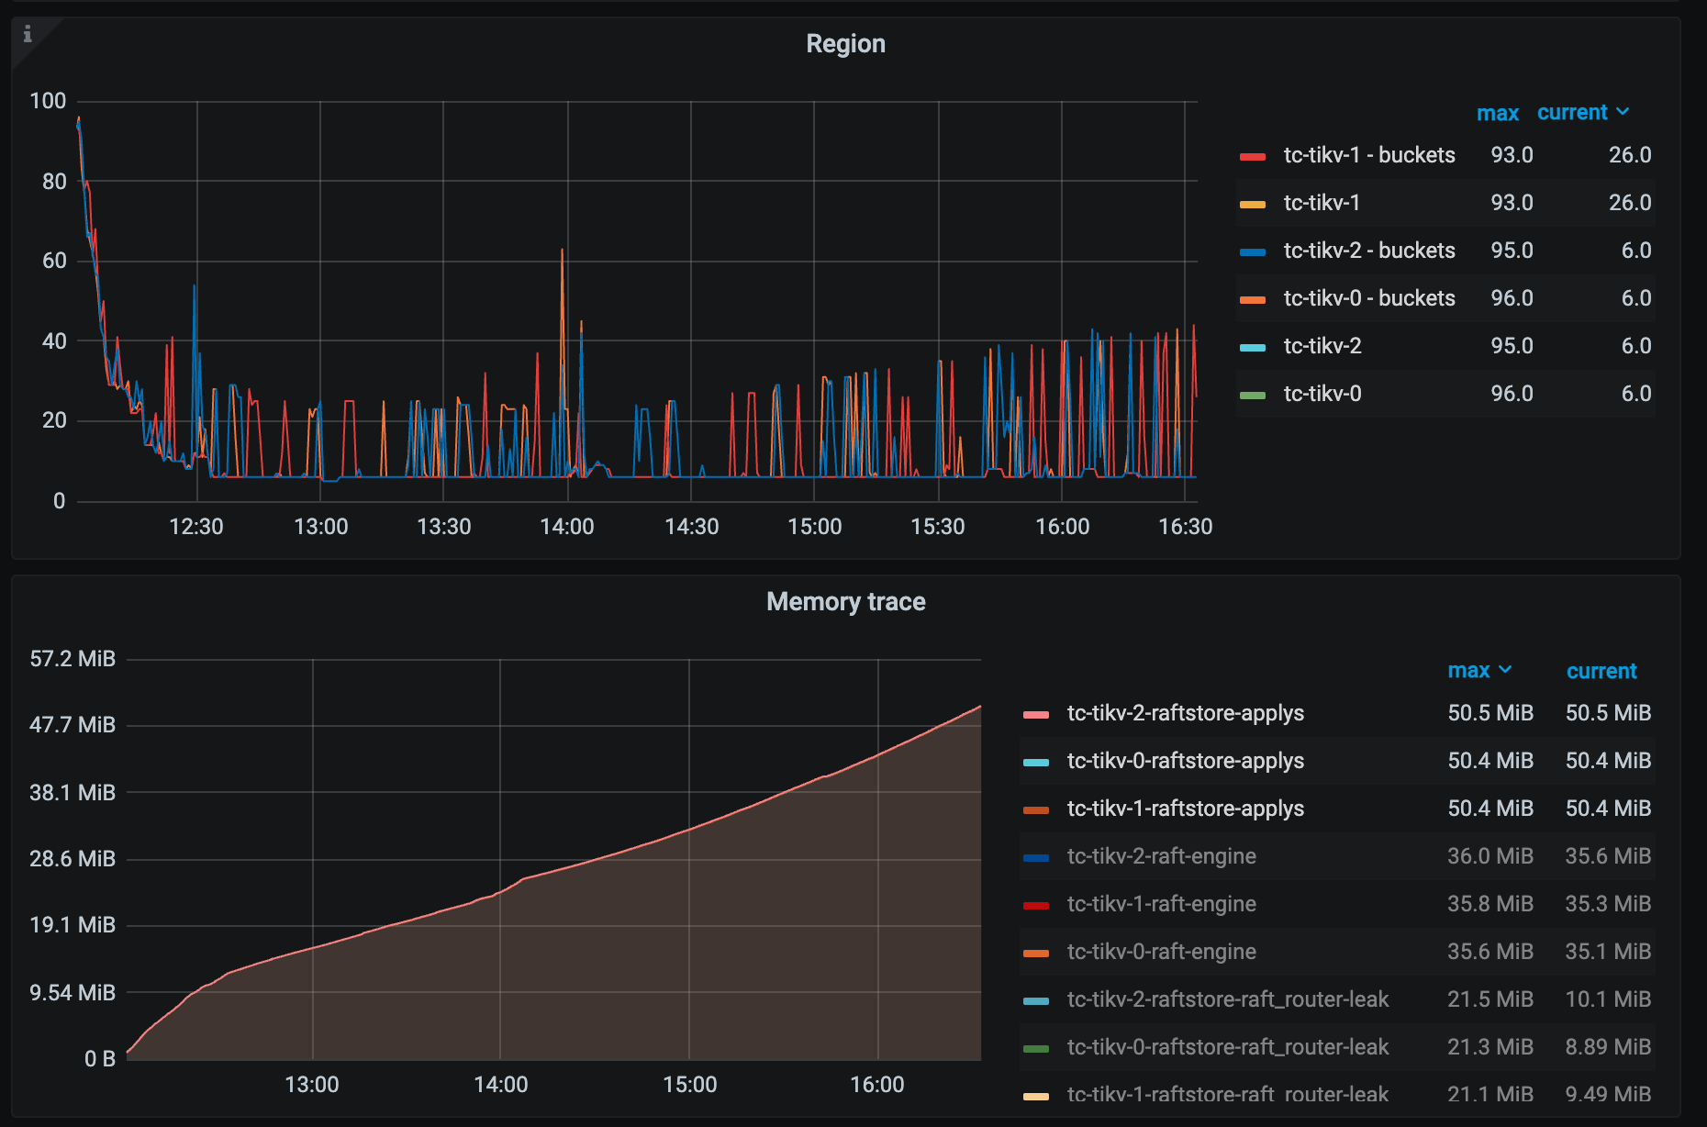Click the max column header in Region legend
Screen dimensions: 1707x1127
tap(1498, 113)
